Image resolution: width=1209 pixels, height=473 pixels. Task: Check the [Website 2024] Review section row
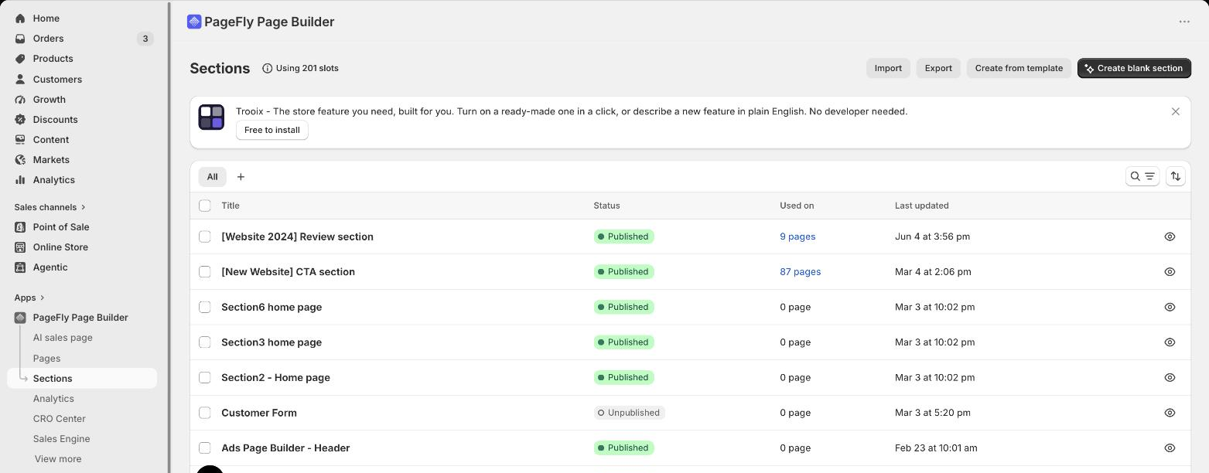205,236
